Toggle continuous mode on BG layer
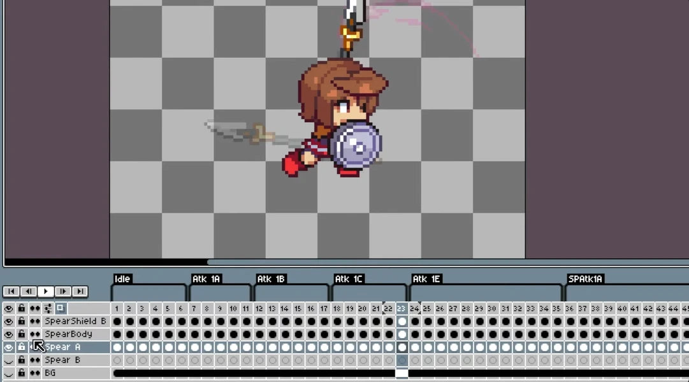The image size is (689, 382). coord(34,373)
